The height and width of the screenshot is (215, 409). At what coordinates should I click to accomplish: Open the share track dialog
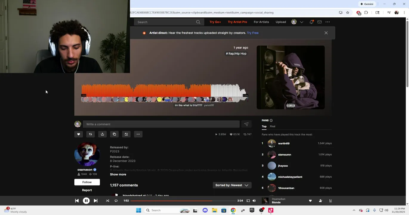pos(102,134)
